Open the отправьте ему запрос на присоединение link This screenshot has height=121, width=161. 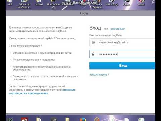[x=42, y=92]
